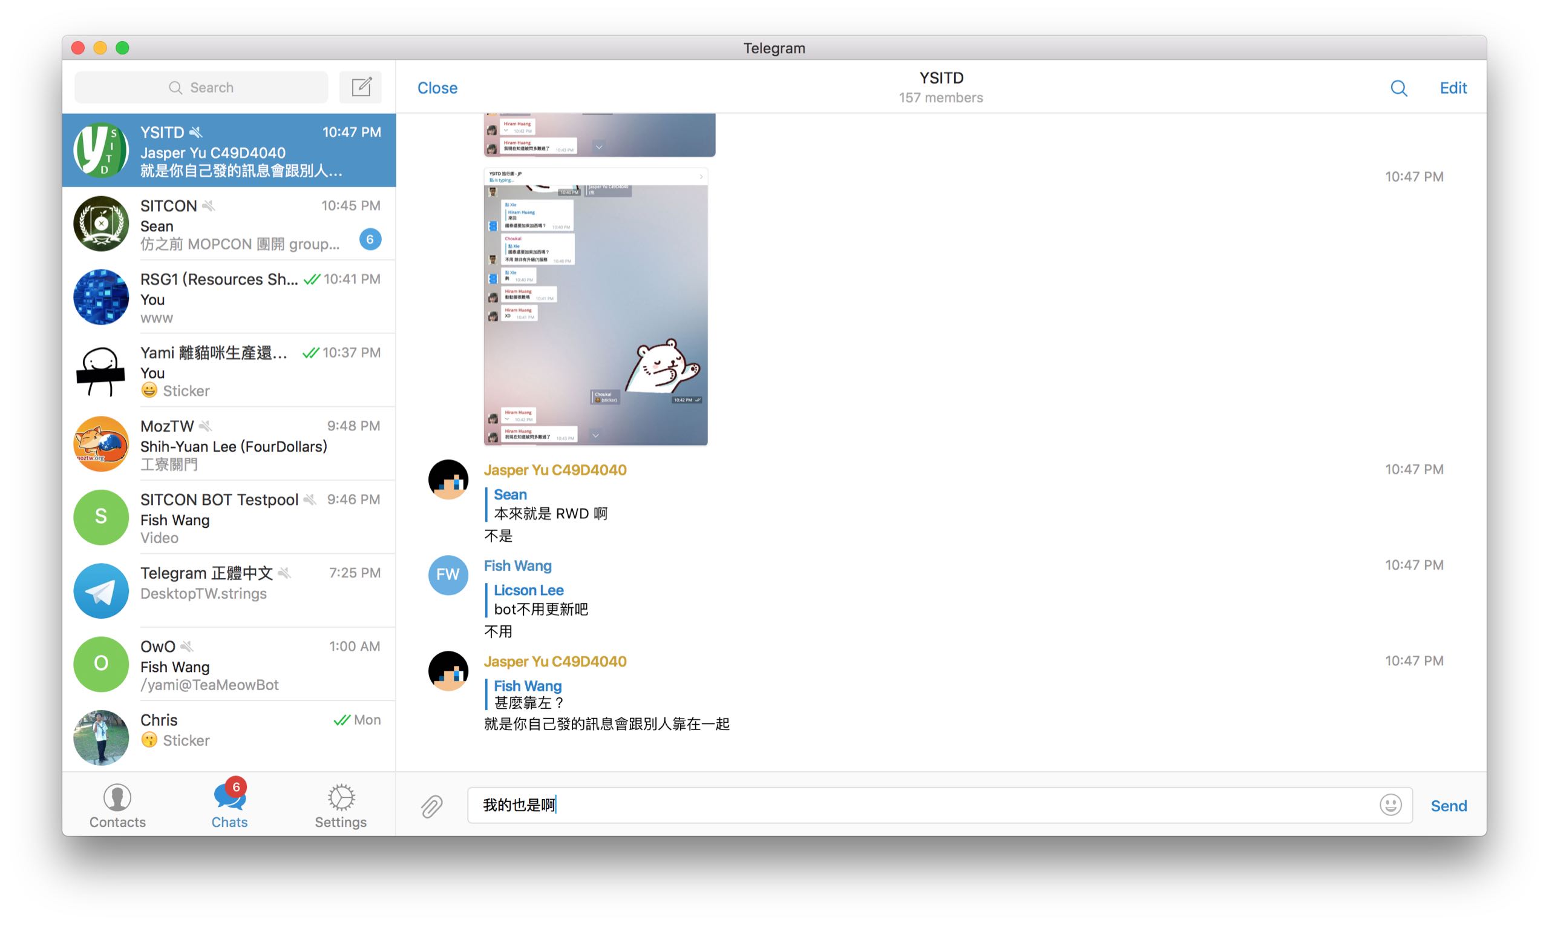Click the read checkmarks on the Chris chat
The height and width of the screenshot is (925, 1549).
pyautogui.click(x=341, y=720)
